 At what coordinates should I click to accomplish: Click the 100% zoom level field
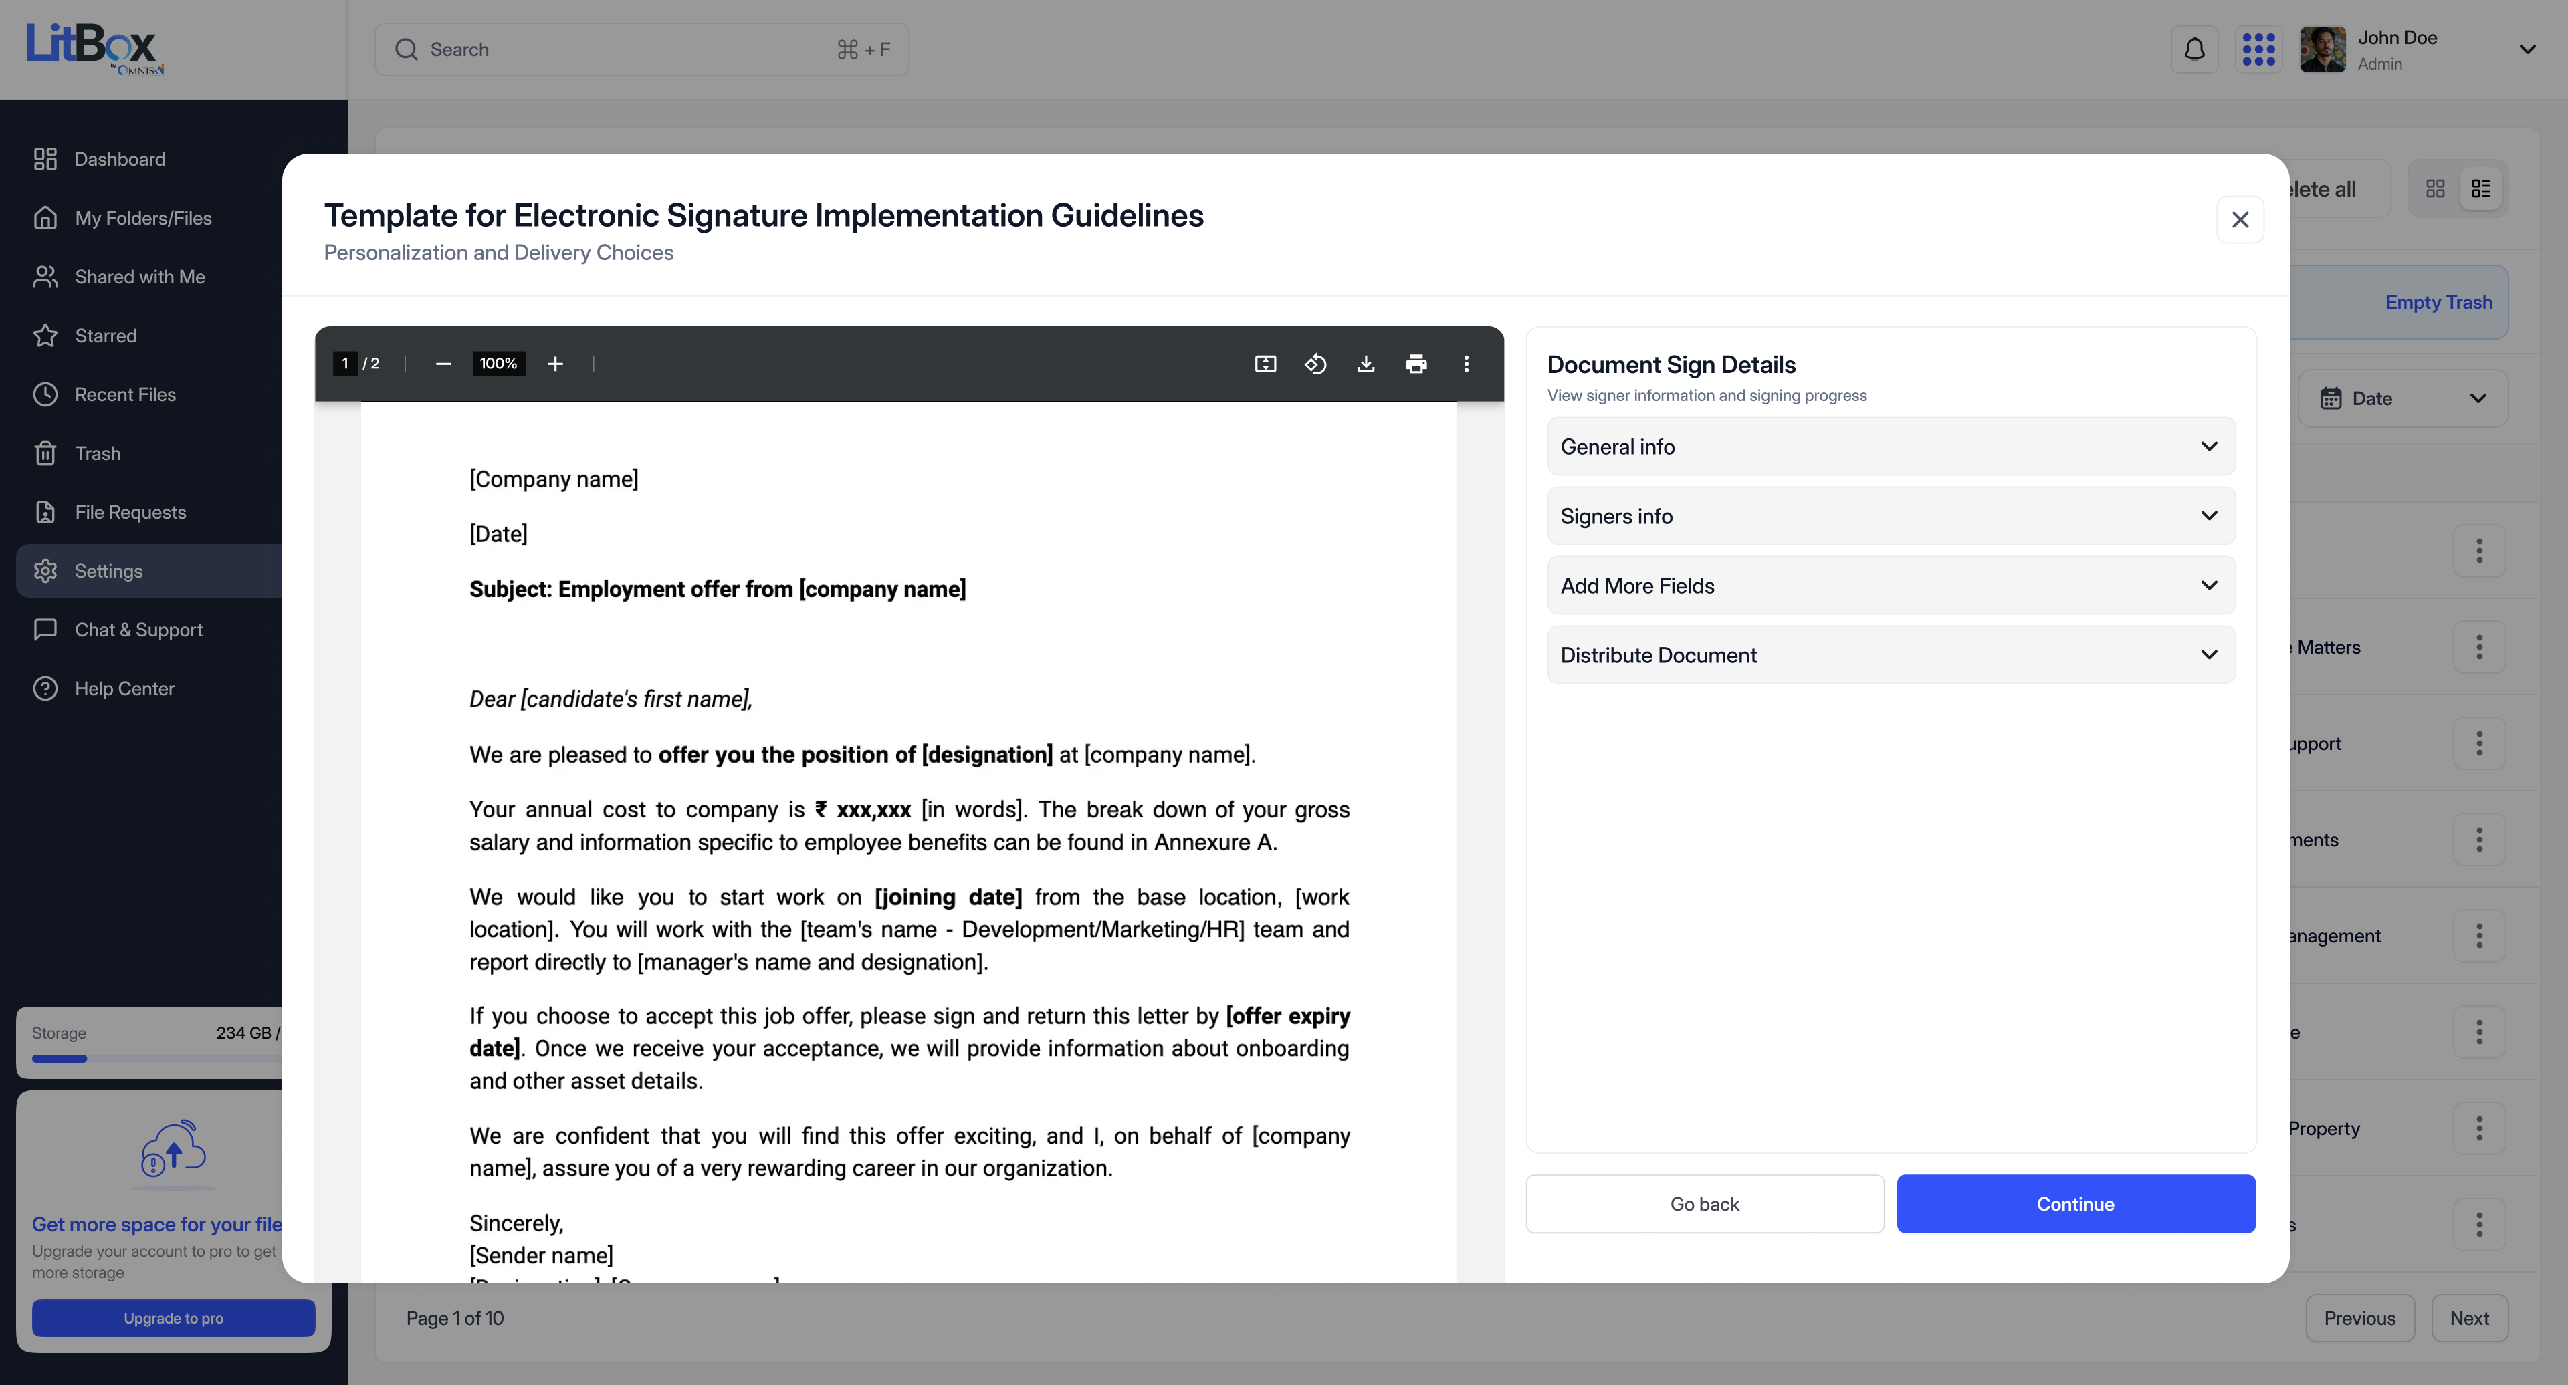click(498, 364)
